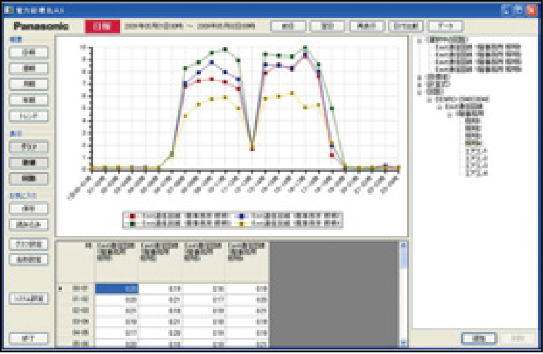This screenshot has width=543, height=354.
Task: Click the green series peak data point
Action: coord(304,47)
